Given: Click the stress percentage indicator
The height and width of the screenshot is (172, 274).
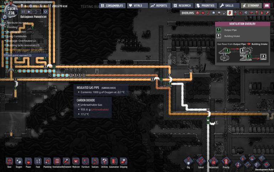Looking at the screenshot, I should click(x=33, y=6).
